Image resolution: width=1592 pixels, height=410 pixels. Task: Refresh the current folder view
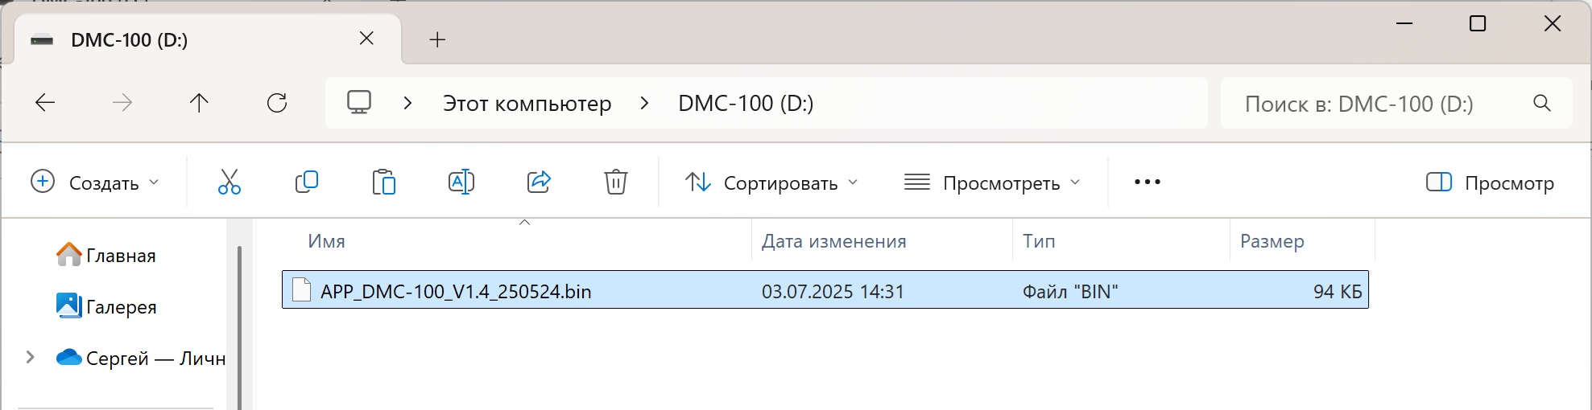pyautogui.click(x=277, y=103)
